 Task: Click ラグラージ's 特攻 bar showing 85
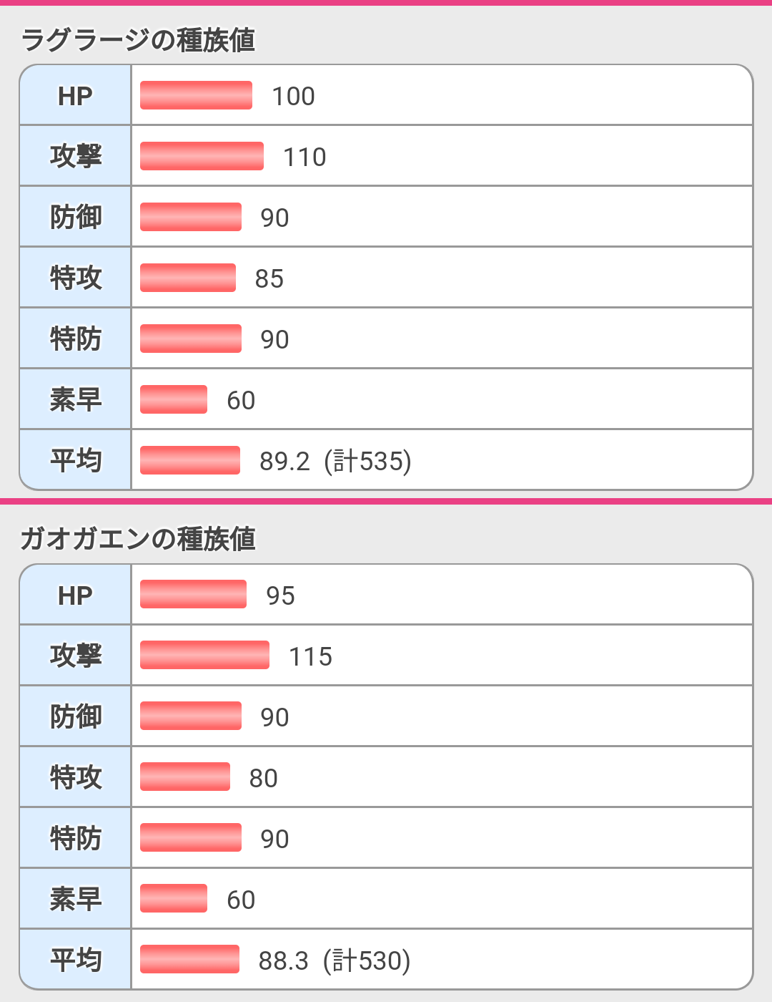188,278
